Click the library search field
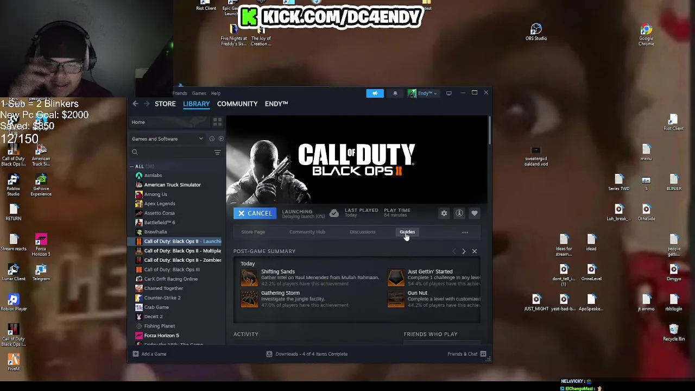The image size is (695, 391). (171, 153)
